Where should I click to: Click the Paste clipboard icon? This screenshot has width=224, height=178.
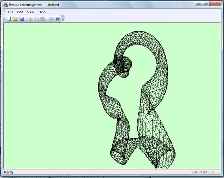(x=43, y=19)
